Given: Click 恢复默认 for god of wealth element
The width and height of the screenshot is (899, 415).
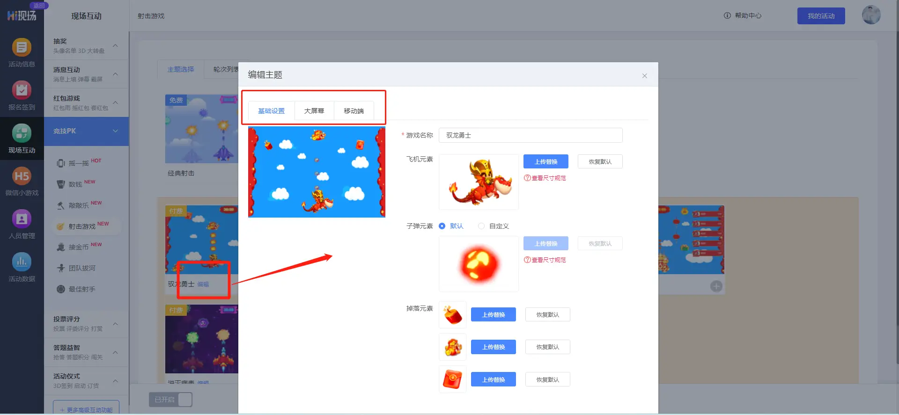Looking at the screenshot, I should 547,347.
